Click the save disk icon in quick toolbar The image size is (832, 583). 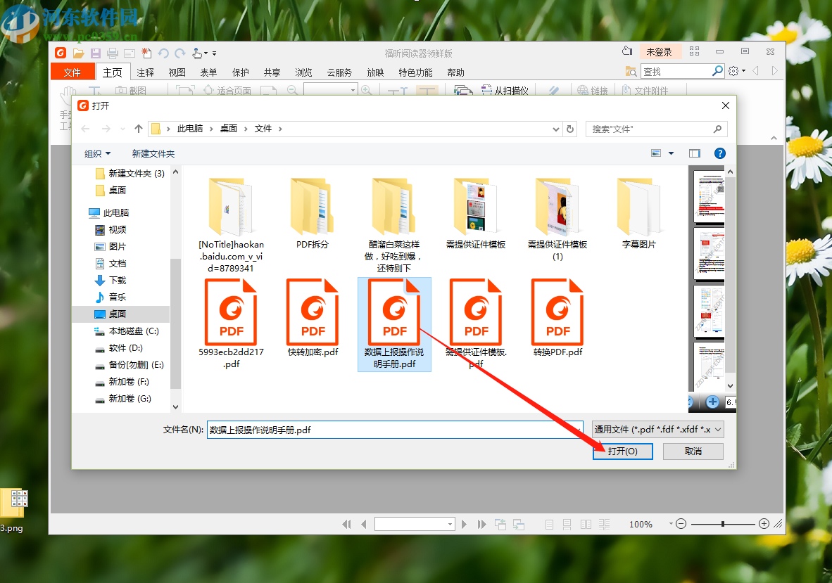point(96,53)
